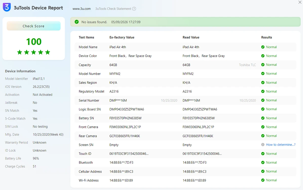Viewport: 303px width, 190px height.
Task: Click the green check icon in Wi-Fi Address row
Action: click(263, 180)
